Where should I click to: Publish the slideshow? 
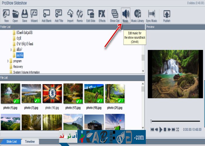167,15
